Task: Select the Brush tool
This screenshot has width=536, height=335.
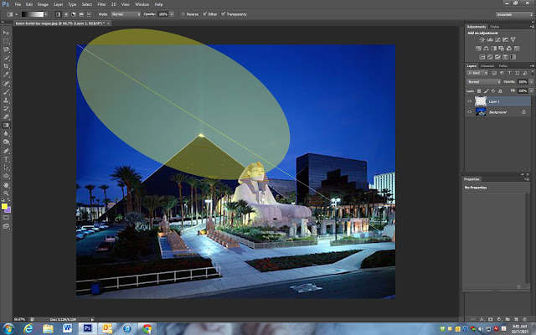Action: 6,92
